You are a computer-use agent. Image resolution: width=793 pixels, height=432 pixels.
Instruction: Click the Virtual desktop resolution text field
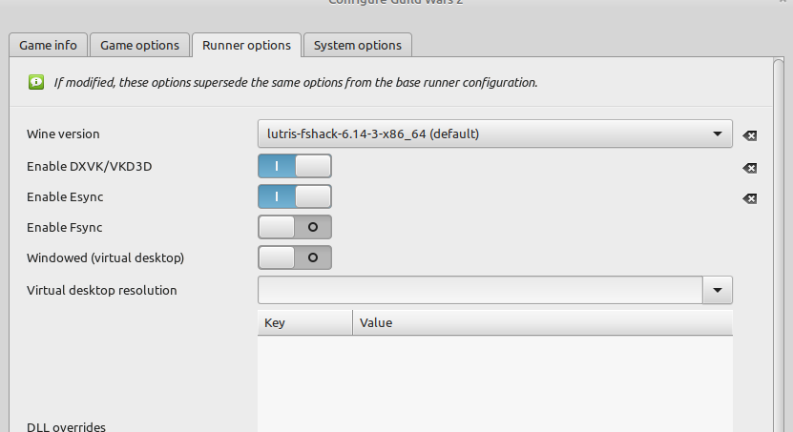[480, 290]
